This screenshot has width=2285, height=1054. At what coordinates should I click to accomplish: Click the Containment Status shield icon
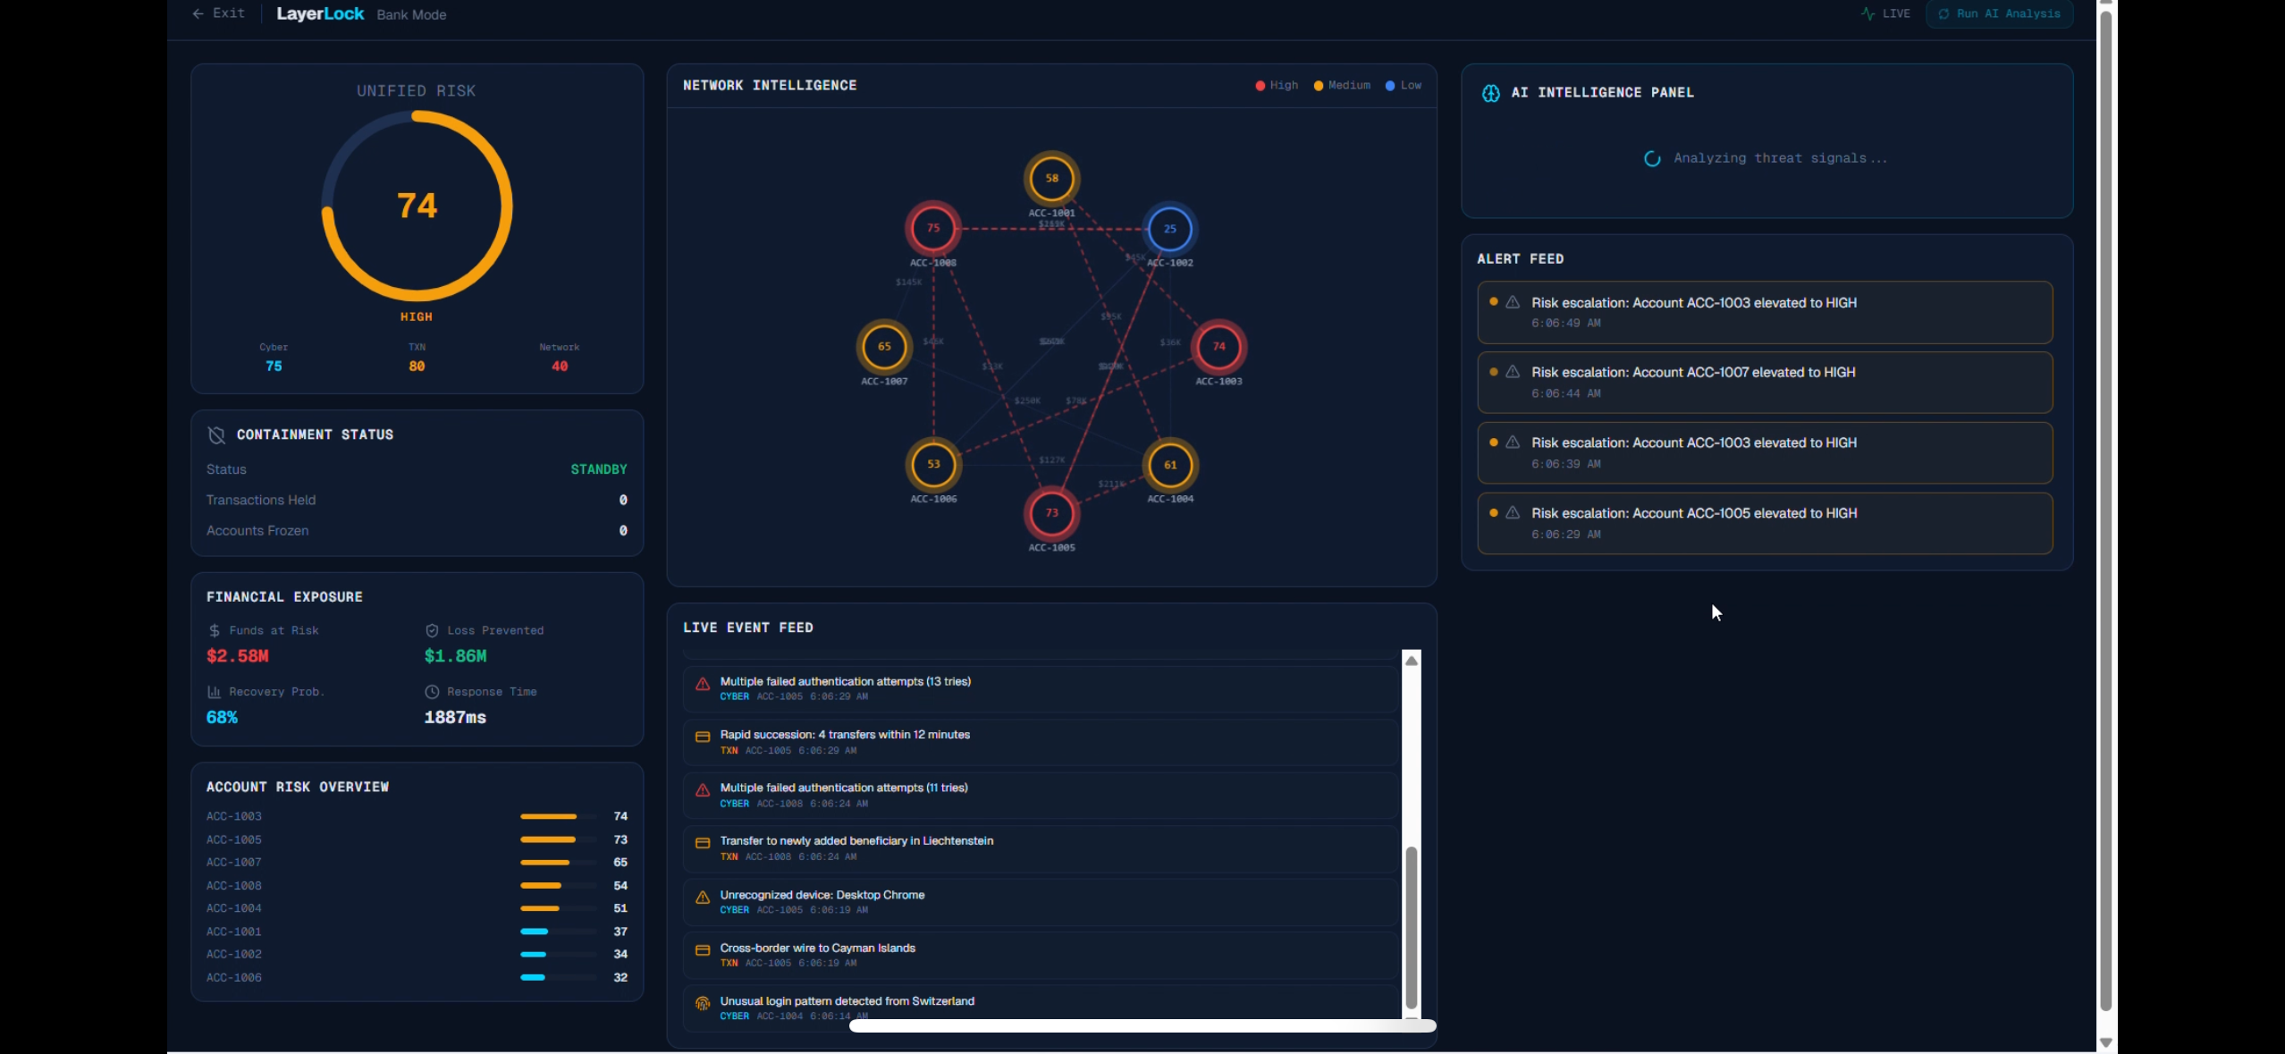click(x=216, y=434)
